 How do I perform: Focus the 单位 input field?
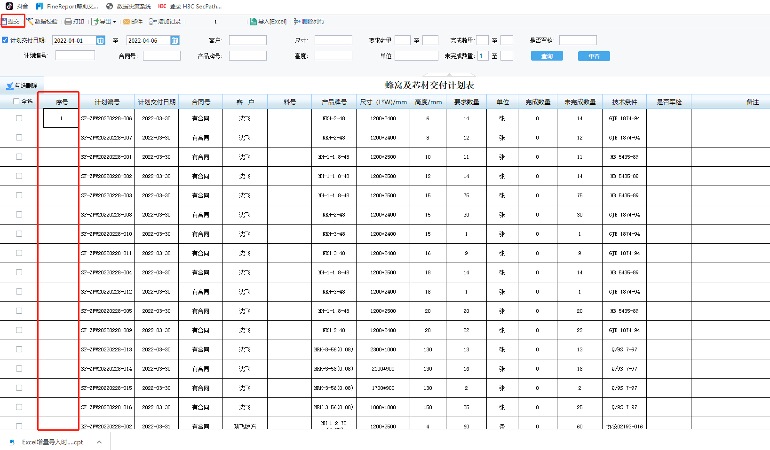[x=416, y=56]
